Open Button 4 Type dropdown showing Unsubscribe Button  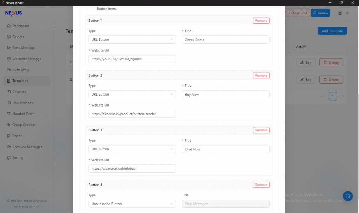(x=132, y=204)
